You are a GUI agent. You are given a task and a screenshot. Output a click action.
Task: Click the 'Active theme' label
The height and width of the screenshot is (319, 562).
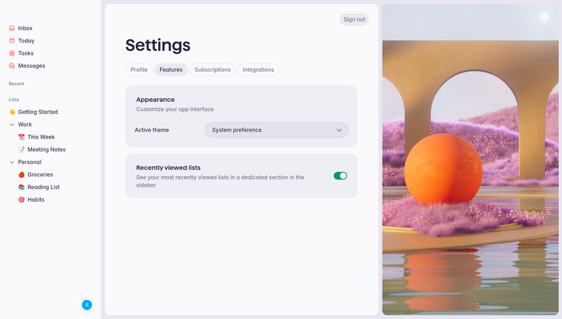[152, 130]
